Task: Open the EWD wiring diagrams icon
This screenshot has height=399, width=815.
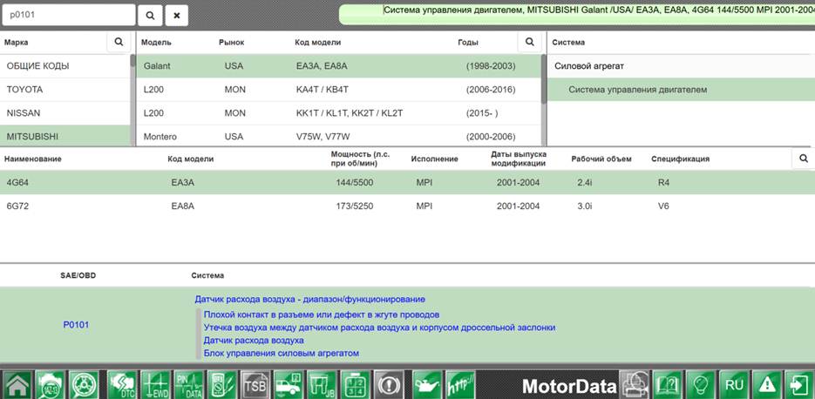Action: tap(155, 385)
